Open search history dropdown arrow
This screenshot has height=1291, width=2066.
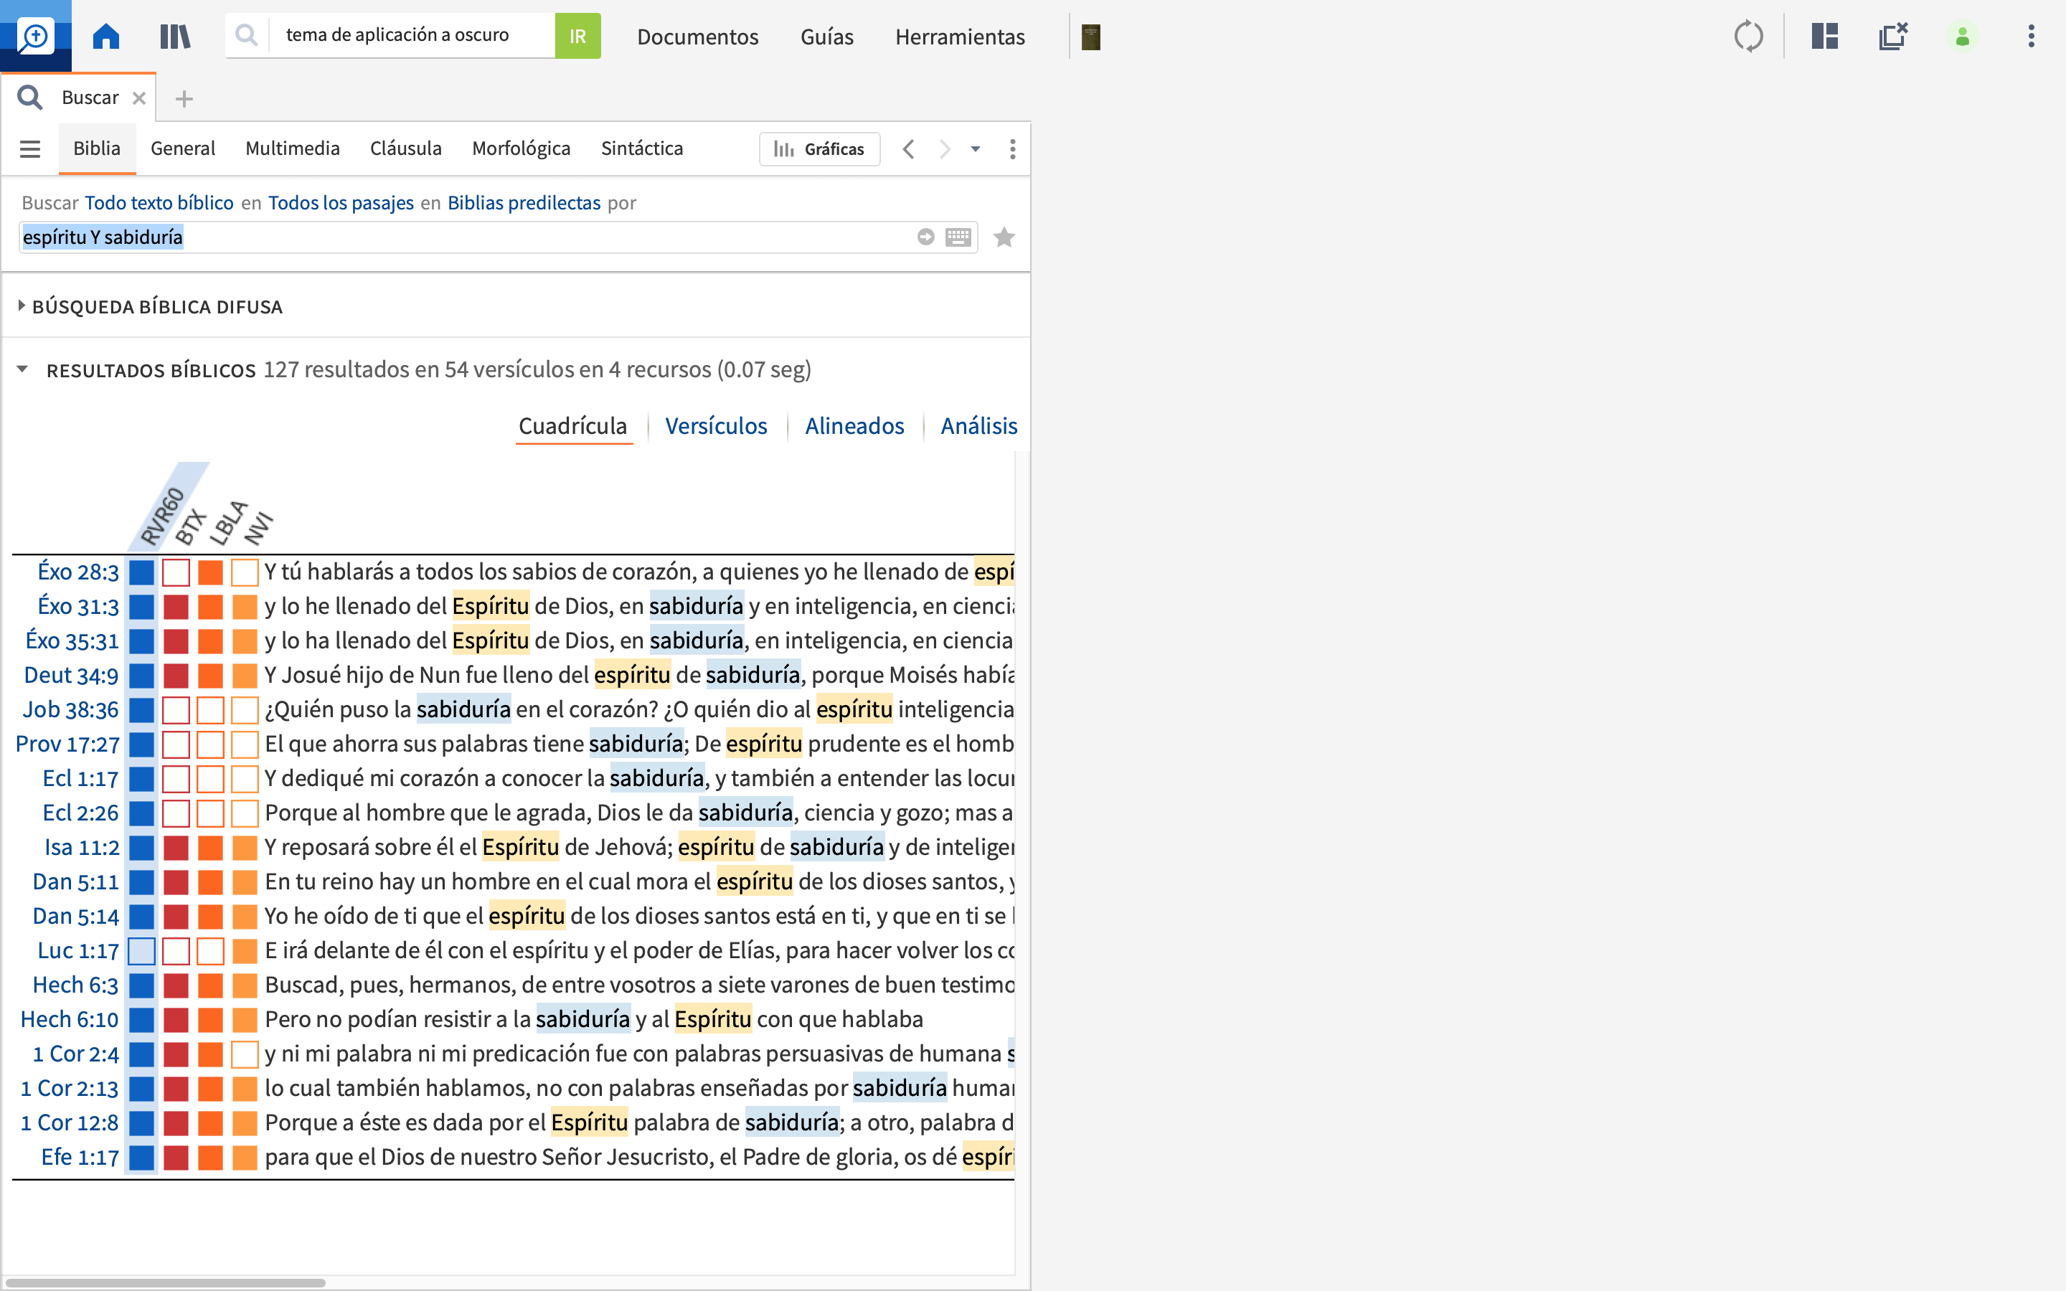[975, 149]
